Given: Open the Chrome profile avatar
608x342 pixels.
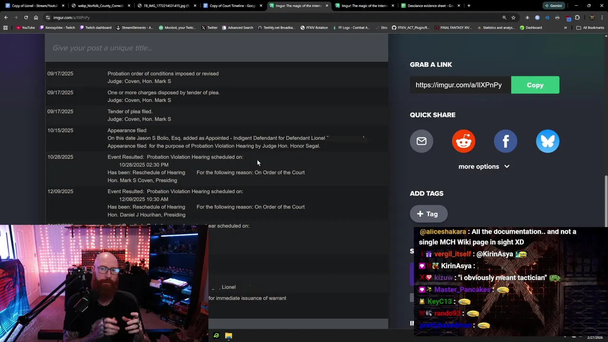Looking at the screenshot, I should pyautogui.click(x=592, y=18).
